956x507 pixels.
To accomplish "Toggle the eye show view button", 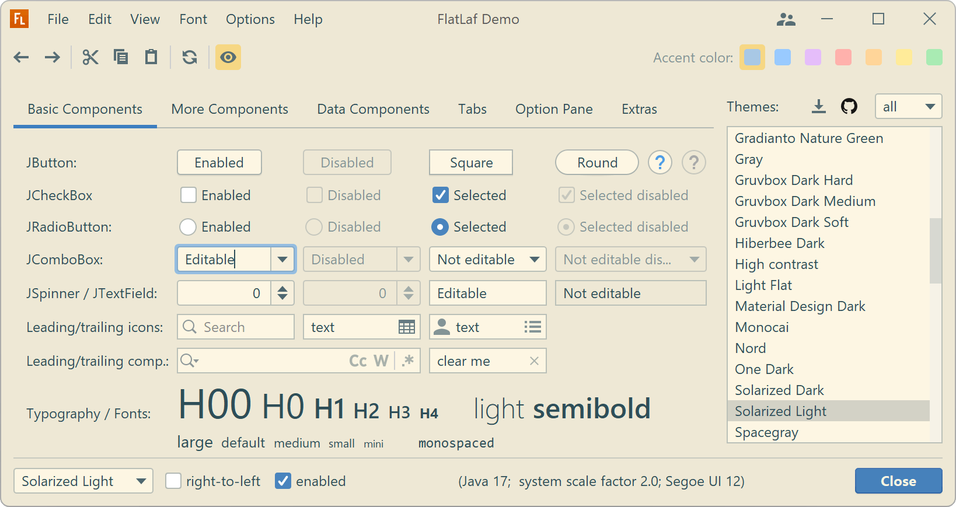I will [x=228, y=57].
